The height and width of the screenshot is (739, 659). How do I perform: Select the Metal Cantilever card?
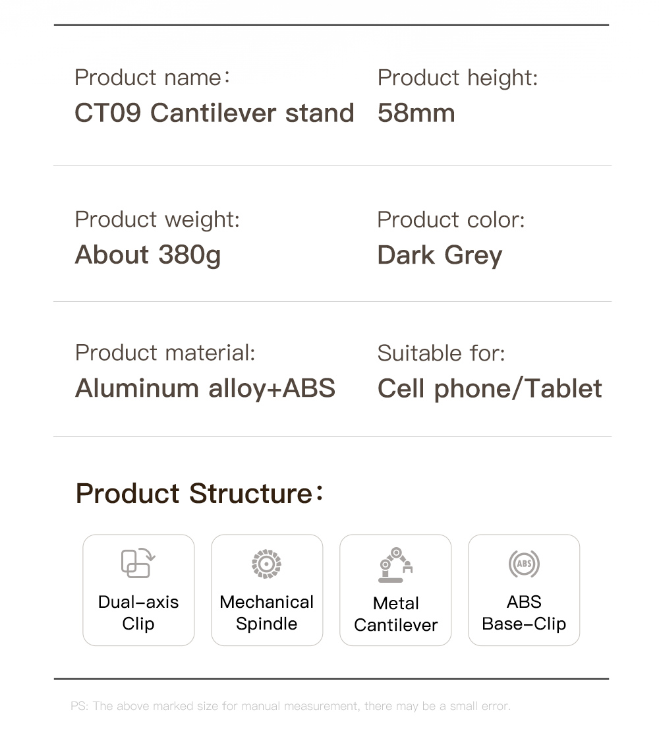(395, 590)
